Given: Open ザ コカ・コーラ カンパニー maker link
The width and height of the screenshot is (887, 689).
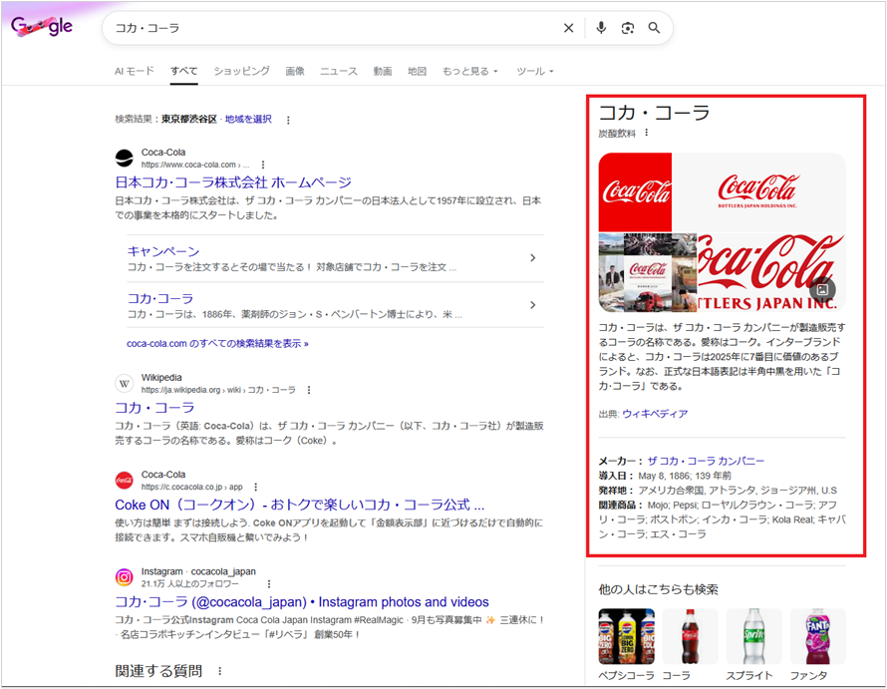Looking at the screenshot, I should point(706,461).
